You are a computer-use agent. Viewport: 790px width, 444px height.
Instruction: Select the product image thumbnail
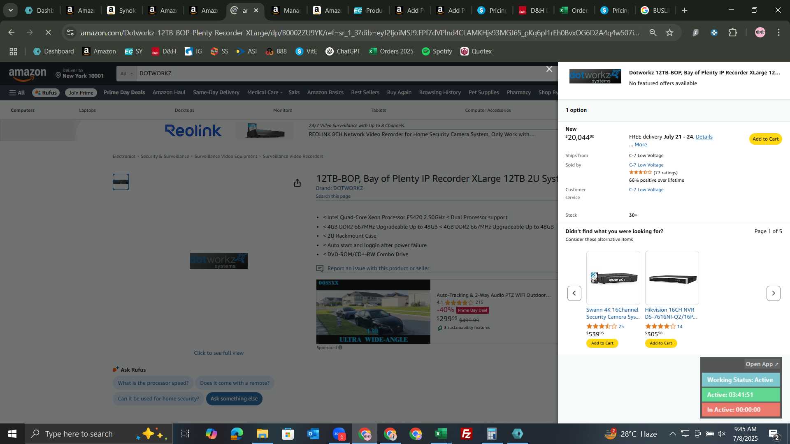121,182
